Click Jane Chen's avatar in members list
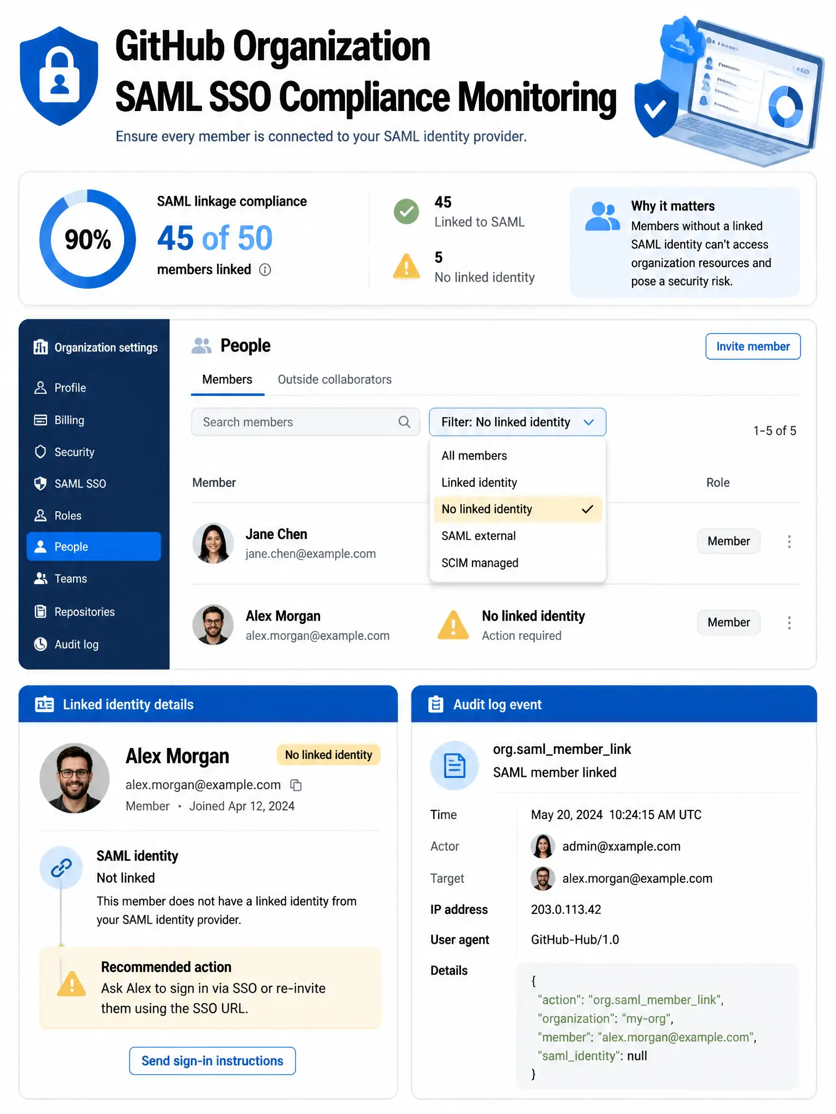Image resolution: width=836 pixels, height=1114 pixels. click(x=213, y=543)
